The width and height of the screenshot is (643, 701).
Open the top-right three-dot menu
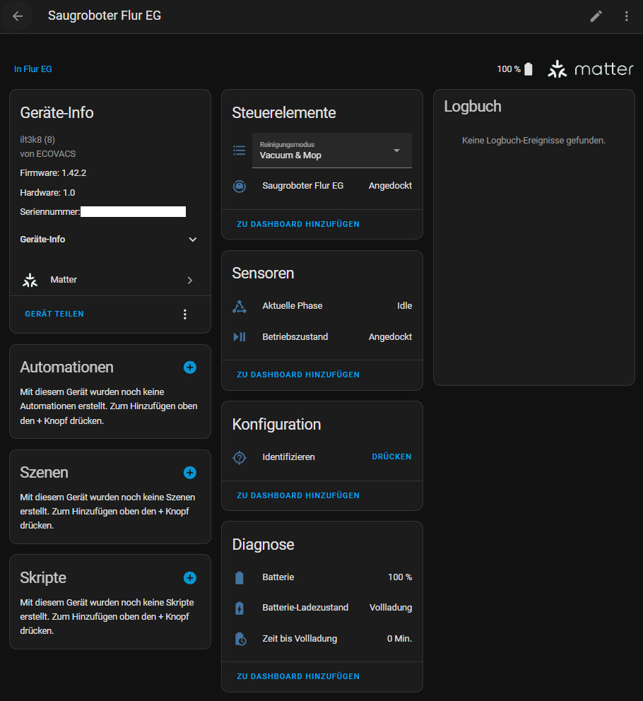(626, 16)
